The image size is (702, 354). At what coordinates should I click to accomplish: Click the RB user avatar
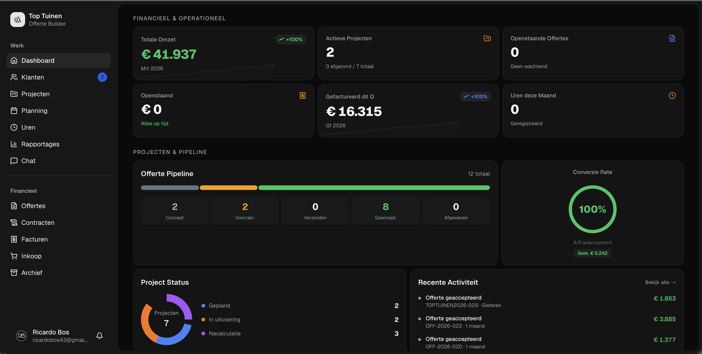click(x=22, y=336)
